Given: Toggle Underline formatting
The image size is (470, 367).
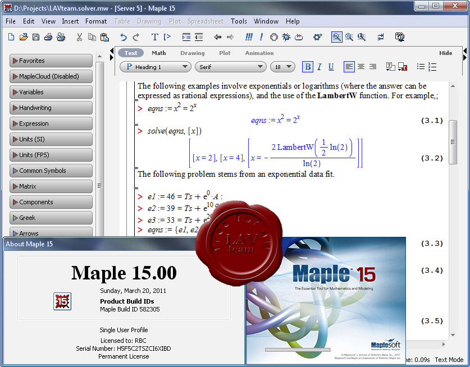Looking at the screenshot, I should tap(331, 67).
